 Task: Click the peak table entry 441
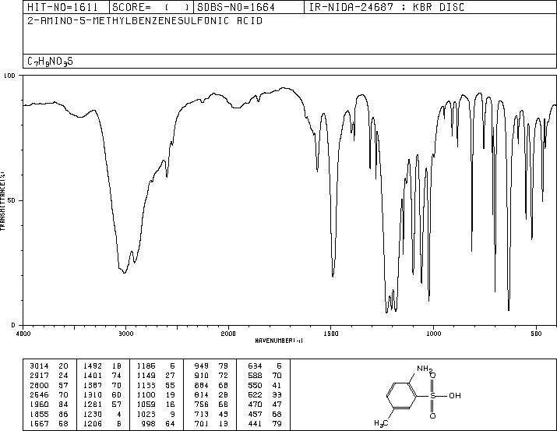tap(255, 423)
